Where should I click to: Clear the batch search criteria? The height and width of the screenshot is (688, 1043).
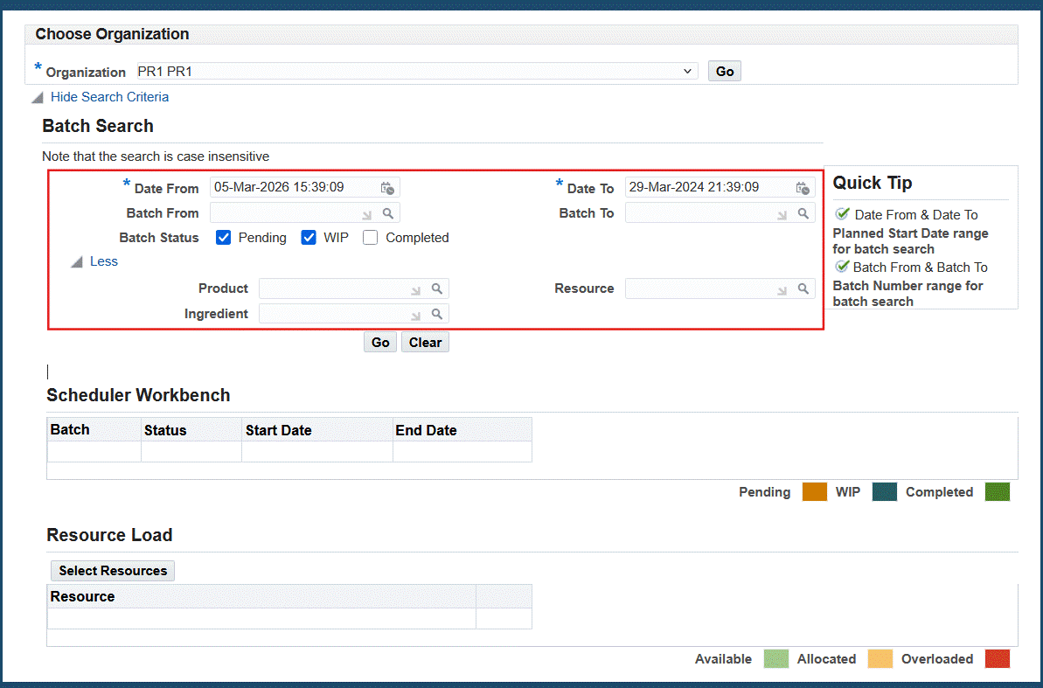(x=425, y=342)
